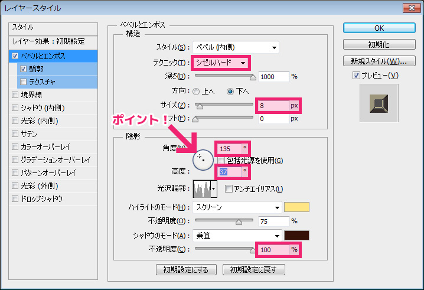This screenshot has width=424, height=290.
Task: Click the OK button
Action: click(x=379, y=28)
